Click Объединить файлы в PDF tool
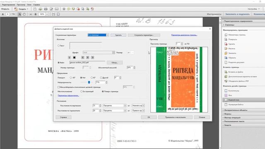265x149 pixels. click(x=236, y=81)
